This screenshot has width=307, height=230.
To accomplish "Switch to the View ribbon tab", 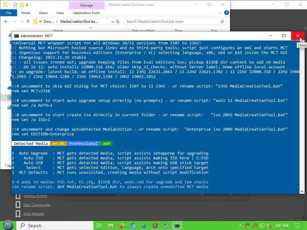I will pos(60,13).
